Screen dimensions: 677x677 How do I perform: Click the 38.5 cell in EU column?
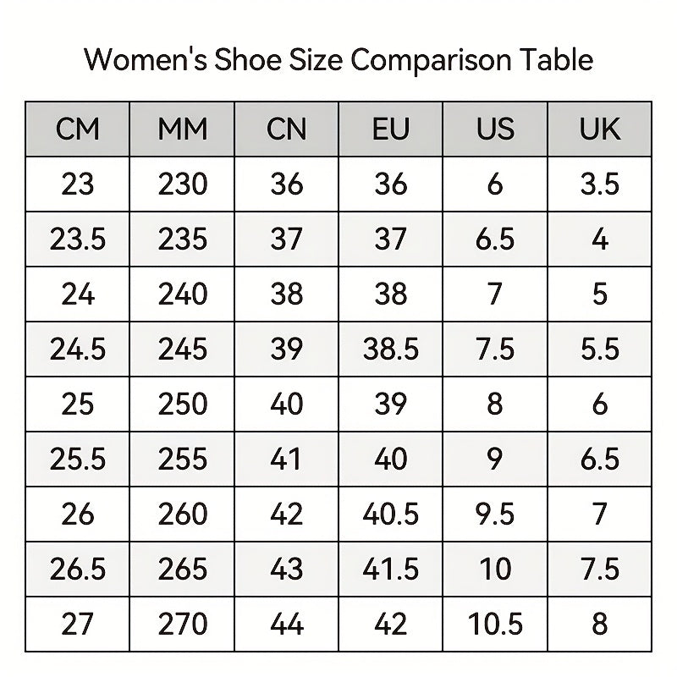pyautogui.click(x=391, y=350)
